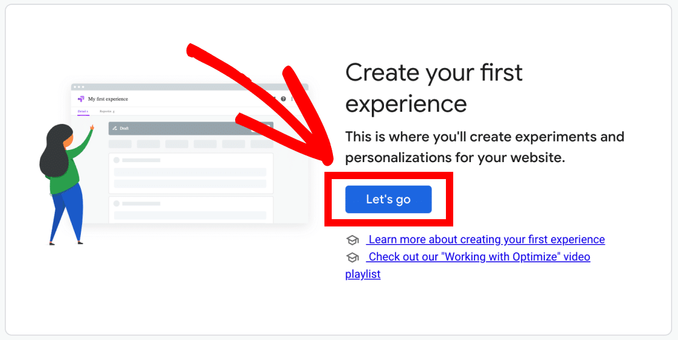678x340 pixels.
Task: Click graduation cap icon beside video playlist link
Action: click(x=352, y=257)
